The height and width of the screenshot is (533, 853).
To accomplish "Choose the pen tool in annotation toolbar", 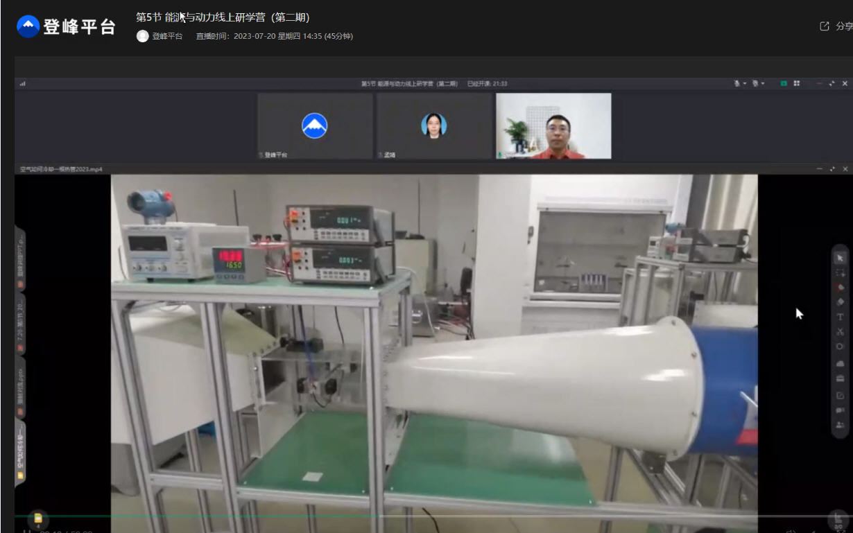I will click(x=840, y=287).
